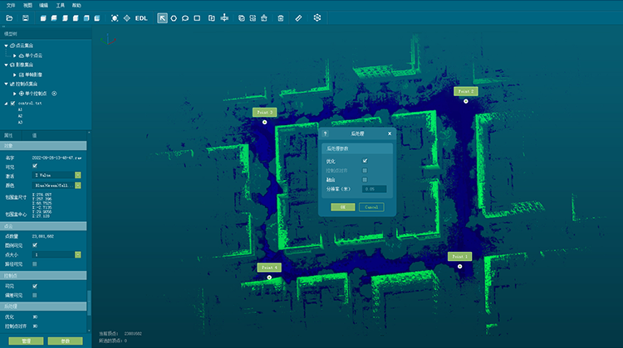
Task: Collapse the 点云集合 tree node
Action: pos(7,45)
